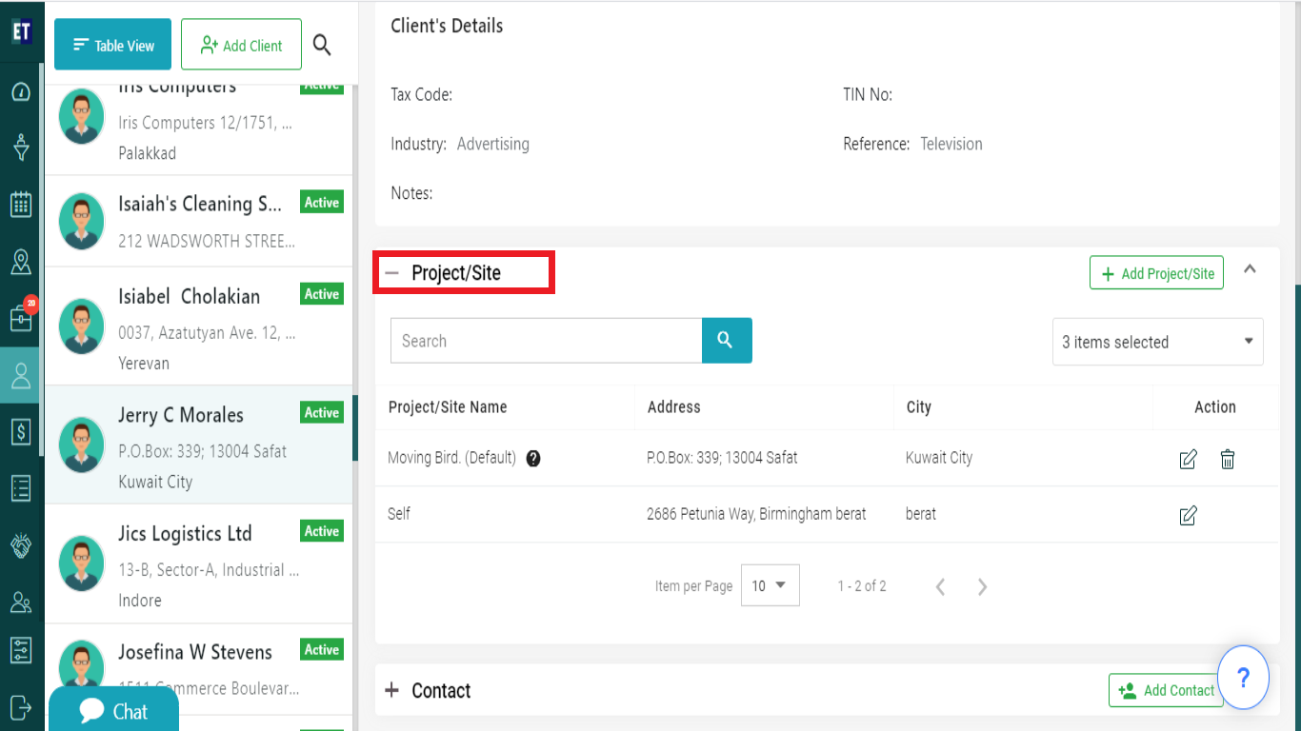Click Active badge on Isiabel Cholakian
The image size is (1301, 731).
(x=322, y=294)
